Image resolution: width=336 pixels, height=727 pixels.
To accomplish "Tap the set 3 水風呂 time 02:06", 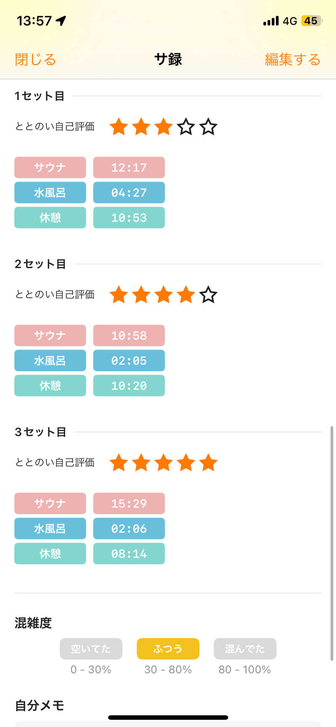I will click(129, 528).
